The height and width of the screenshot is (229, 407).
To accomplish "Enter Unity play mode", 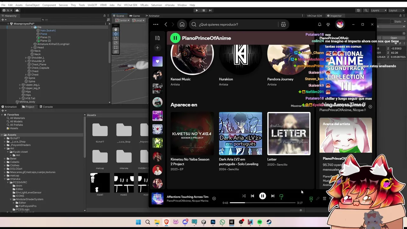I will [197, 10].
